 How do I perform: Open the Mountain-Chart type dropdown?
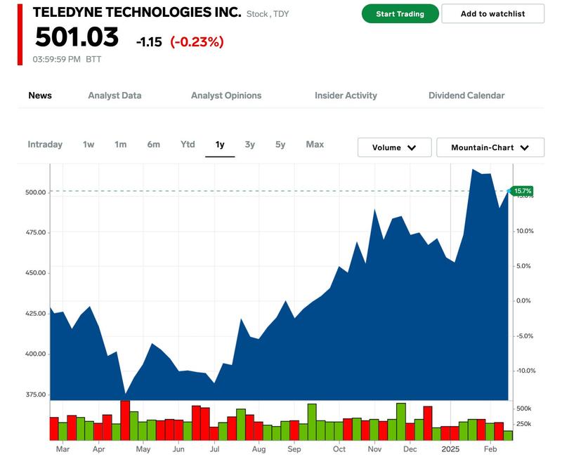490,147
